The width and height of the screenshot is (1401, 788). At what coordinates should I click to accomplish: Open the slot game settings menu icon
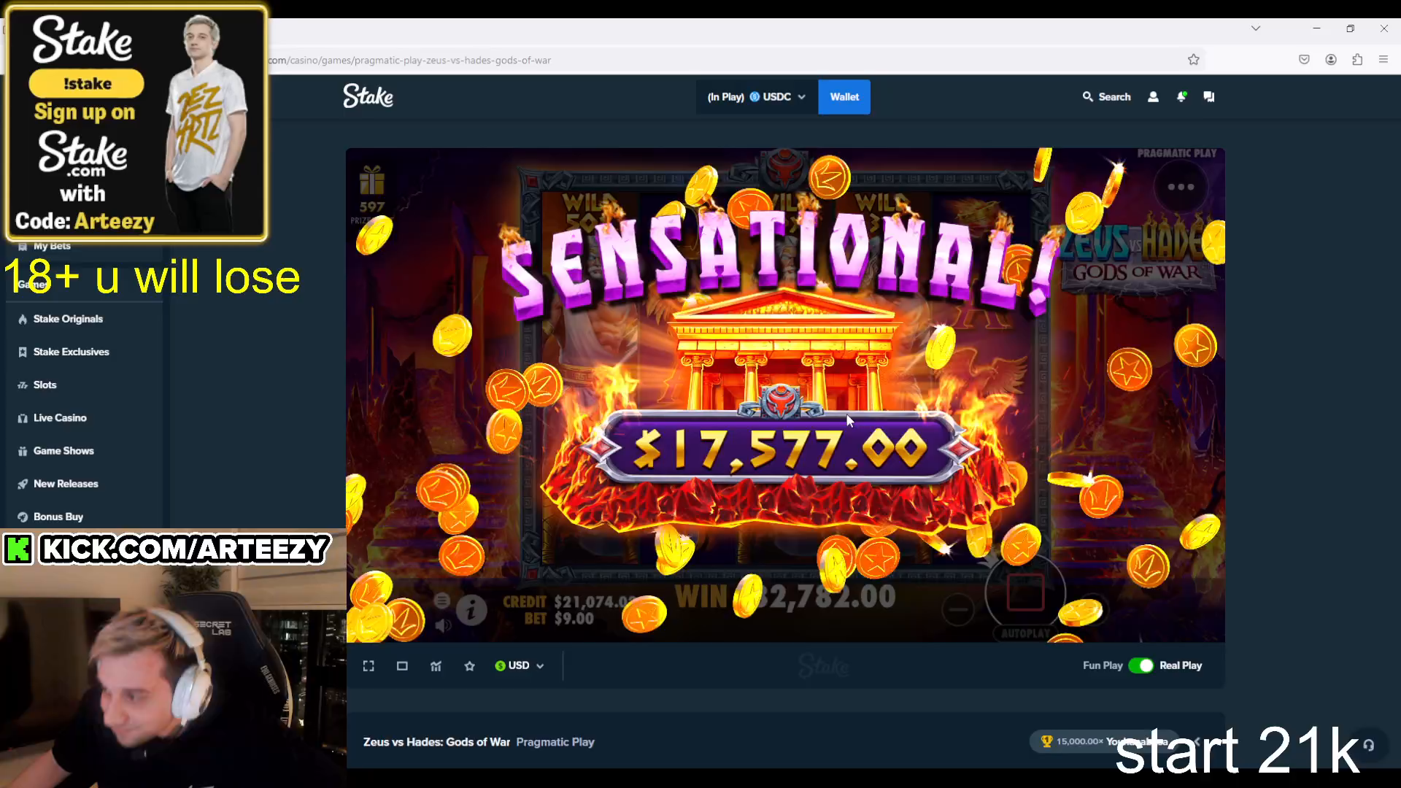tap(441, 600)
